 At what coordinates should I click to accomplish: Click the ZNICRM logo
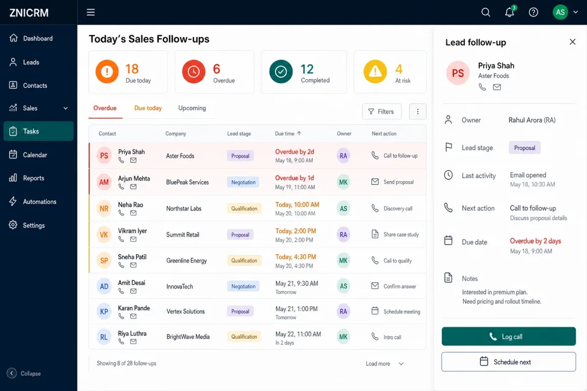point(29,13)
